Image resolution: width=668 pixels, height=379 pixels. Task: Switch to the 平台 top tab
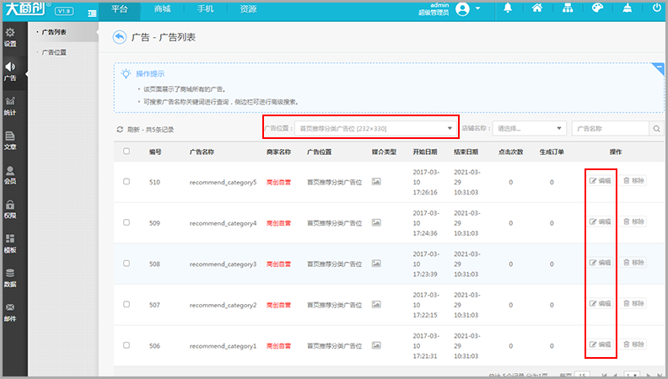tap(119, 9)
